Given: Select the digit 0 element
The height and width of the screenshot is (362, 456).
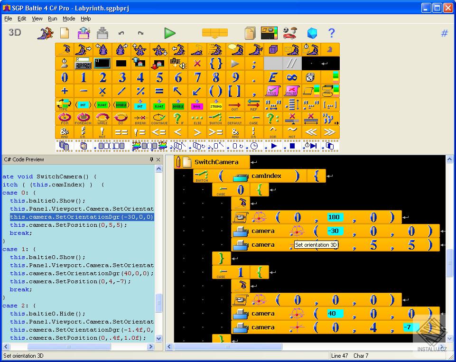Looking at the screenshot, I should pyautogui.click(x=65, y=77).
